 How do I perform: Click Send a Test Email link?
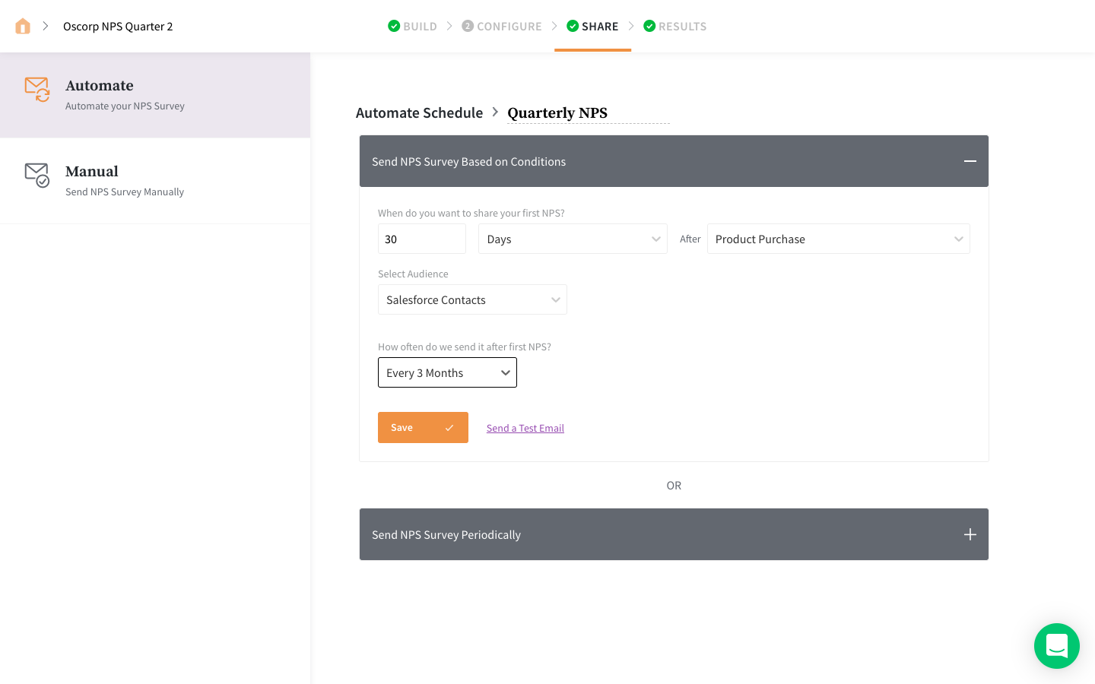[525, 428]
